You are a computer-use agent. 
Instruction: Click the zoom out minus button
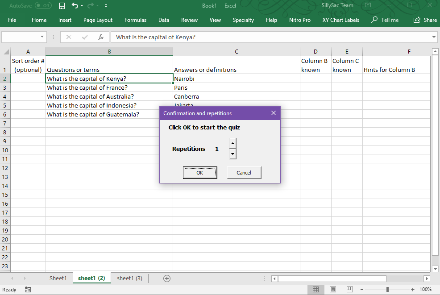[362, 289]
